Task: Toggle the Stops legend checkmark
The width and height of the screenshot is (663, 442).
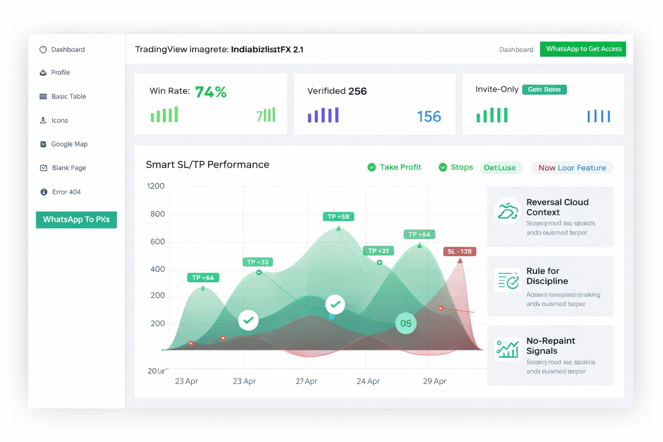Action: click(x=442, y=167)
